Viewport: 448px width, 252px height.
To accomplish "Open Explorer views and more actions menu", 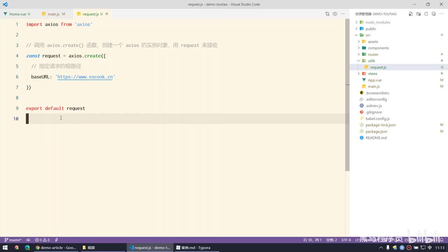I will (x=441, y=14).
